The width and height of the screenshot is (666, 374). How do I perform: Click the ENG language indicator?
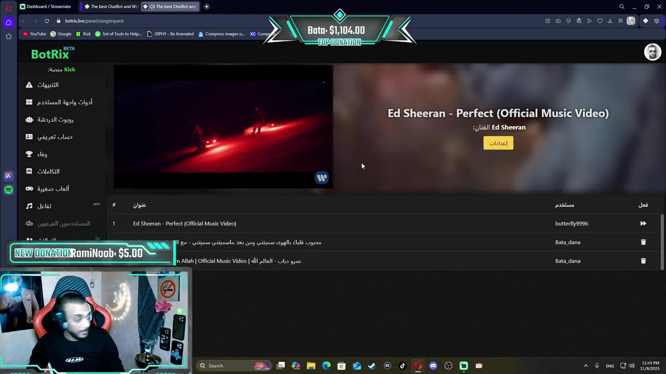pos(610,366)
